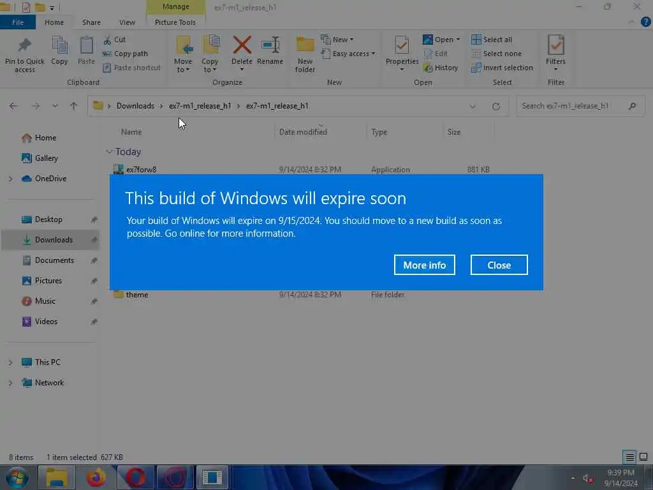Open Documents in the navigation pane
Image resolution: width=653 pixels, height=490 pixels.
pyautogui.click(x=54, y=260)
